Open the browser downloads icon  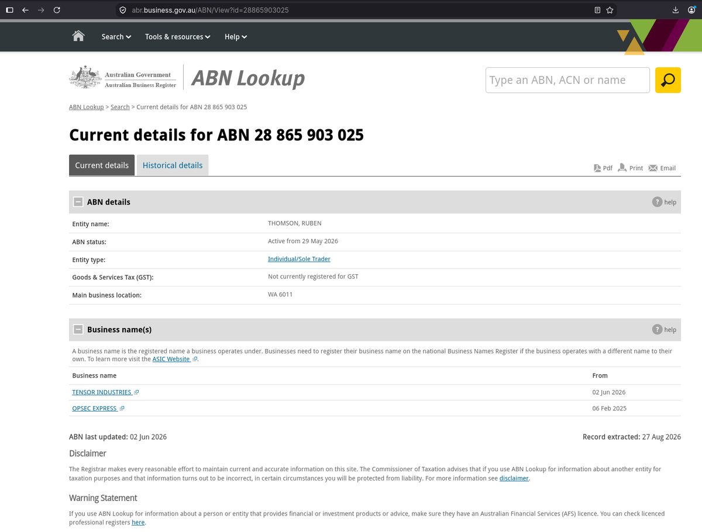(676, 10)
